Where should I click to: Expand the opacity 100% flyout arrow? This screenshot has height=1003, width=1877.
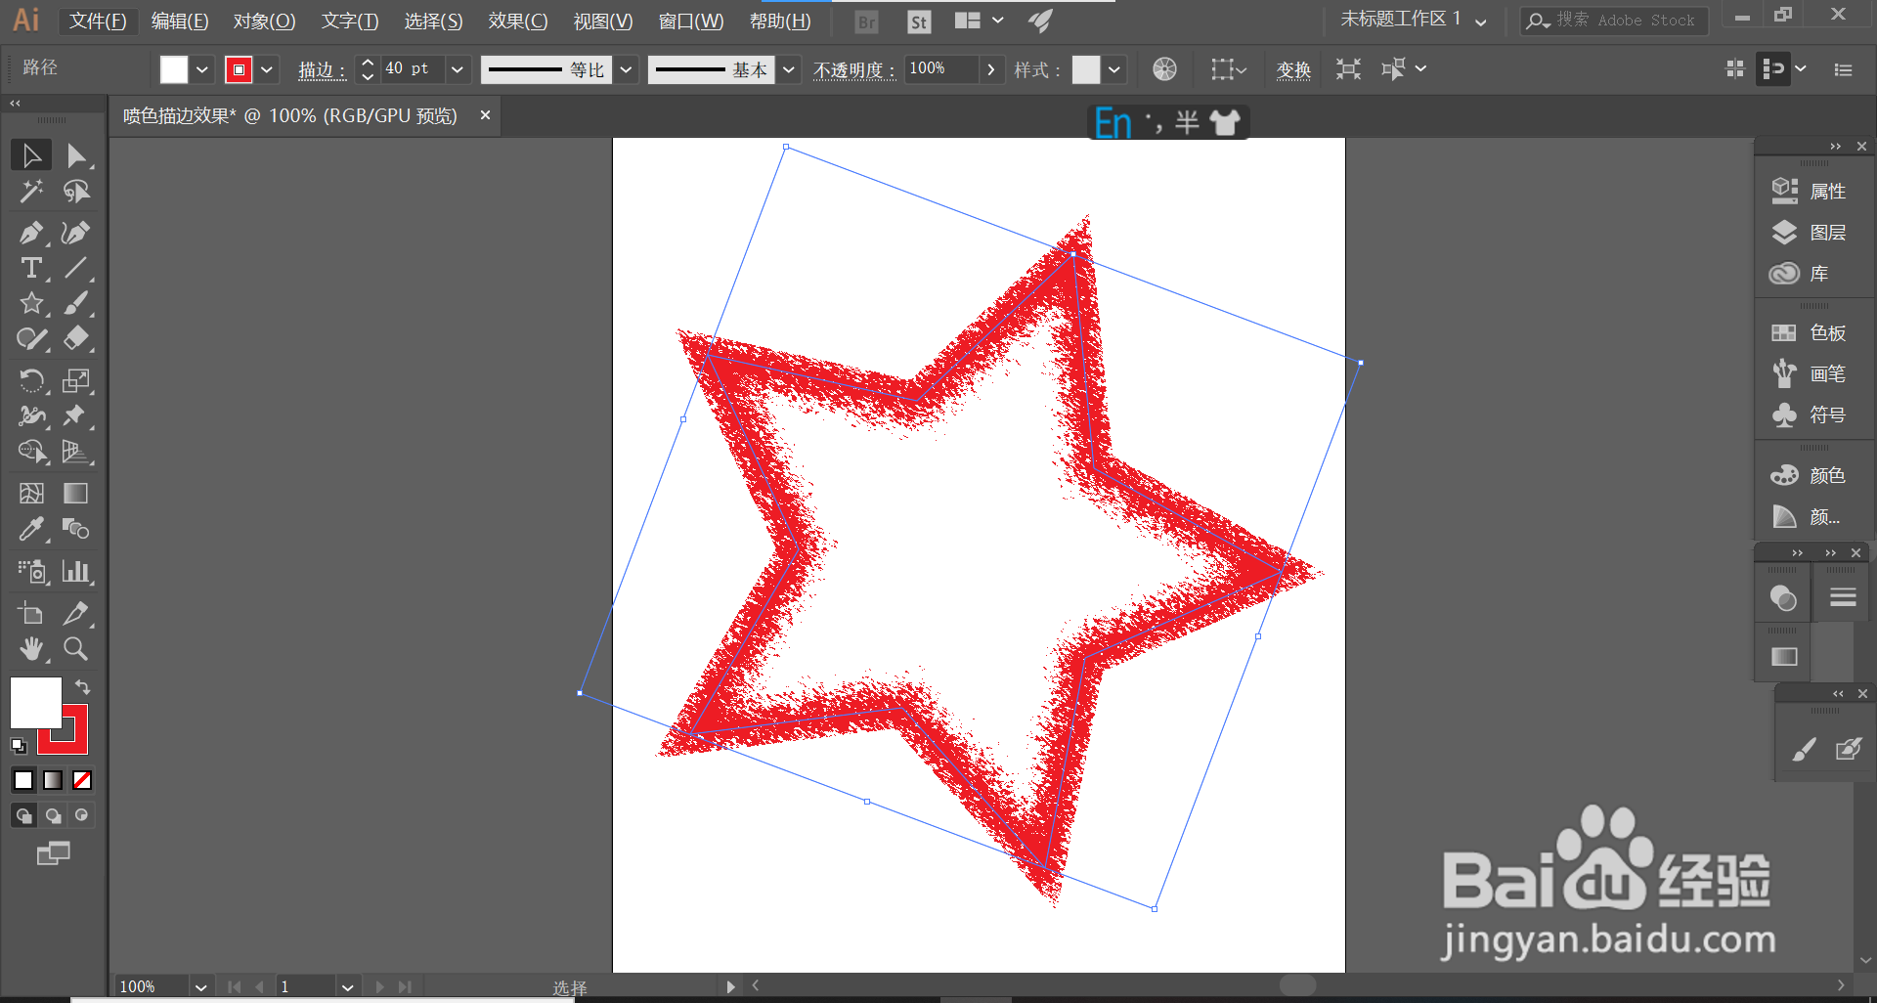pyautogui.click(x=991, y=69)
